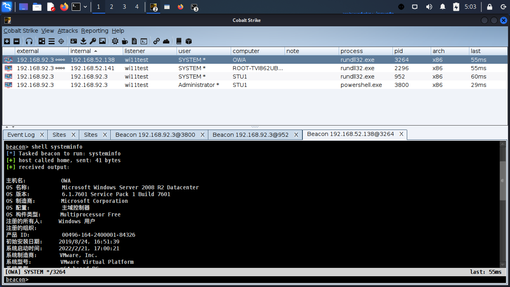
Task: Switch to the pivot graph view icon
Action: (42, 41)
